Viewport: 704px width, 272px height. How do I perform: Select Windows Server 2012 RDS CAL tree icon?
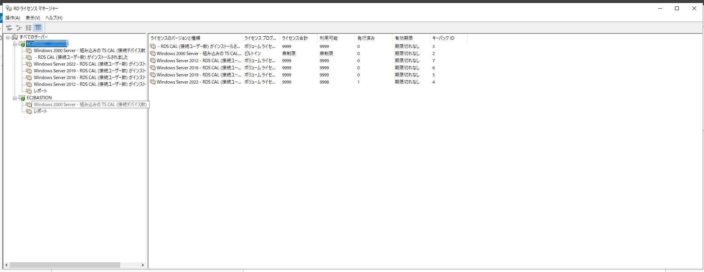29,84
